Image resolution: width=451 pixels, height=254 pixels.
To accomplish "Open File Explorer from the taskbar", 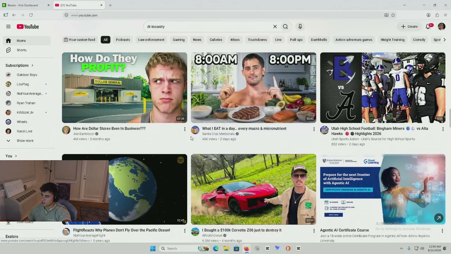I will (x=226, y=248).
